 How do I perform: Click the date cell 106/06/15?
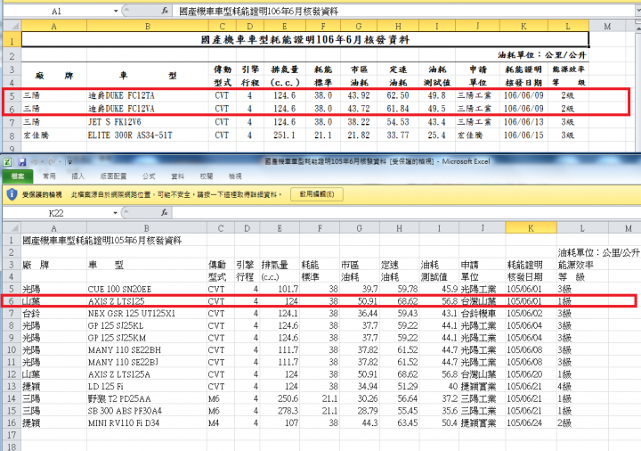tap(523, 135)
